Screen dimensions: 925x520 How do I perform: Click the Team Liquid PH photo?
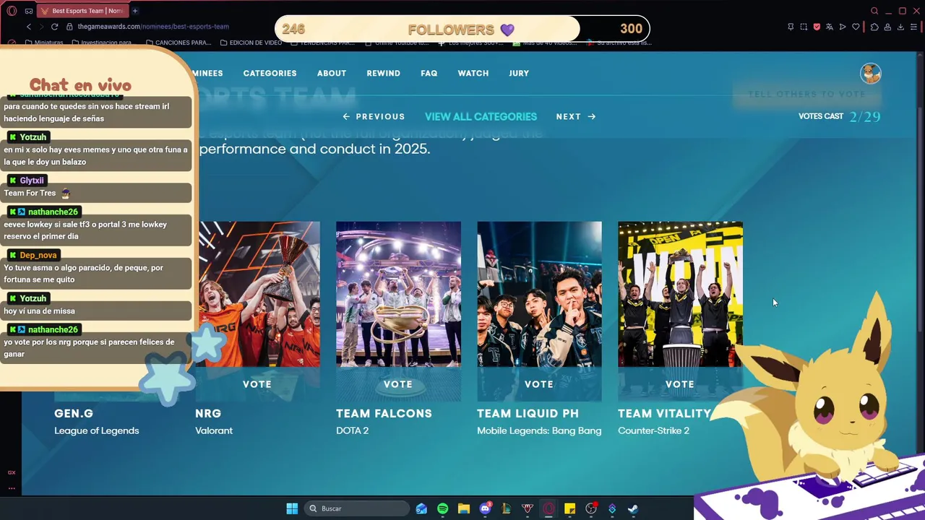[x=539, y=294]
